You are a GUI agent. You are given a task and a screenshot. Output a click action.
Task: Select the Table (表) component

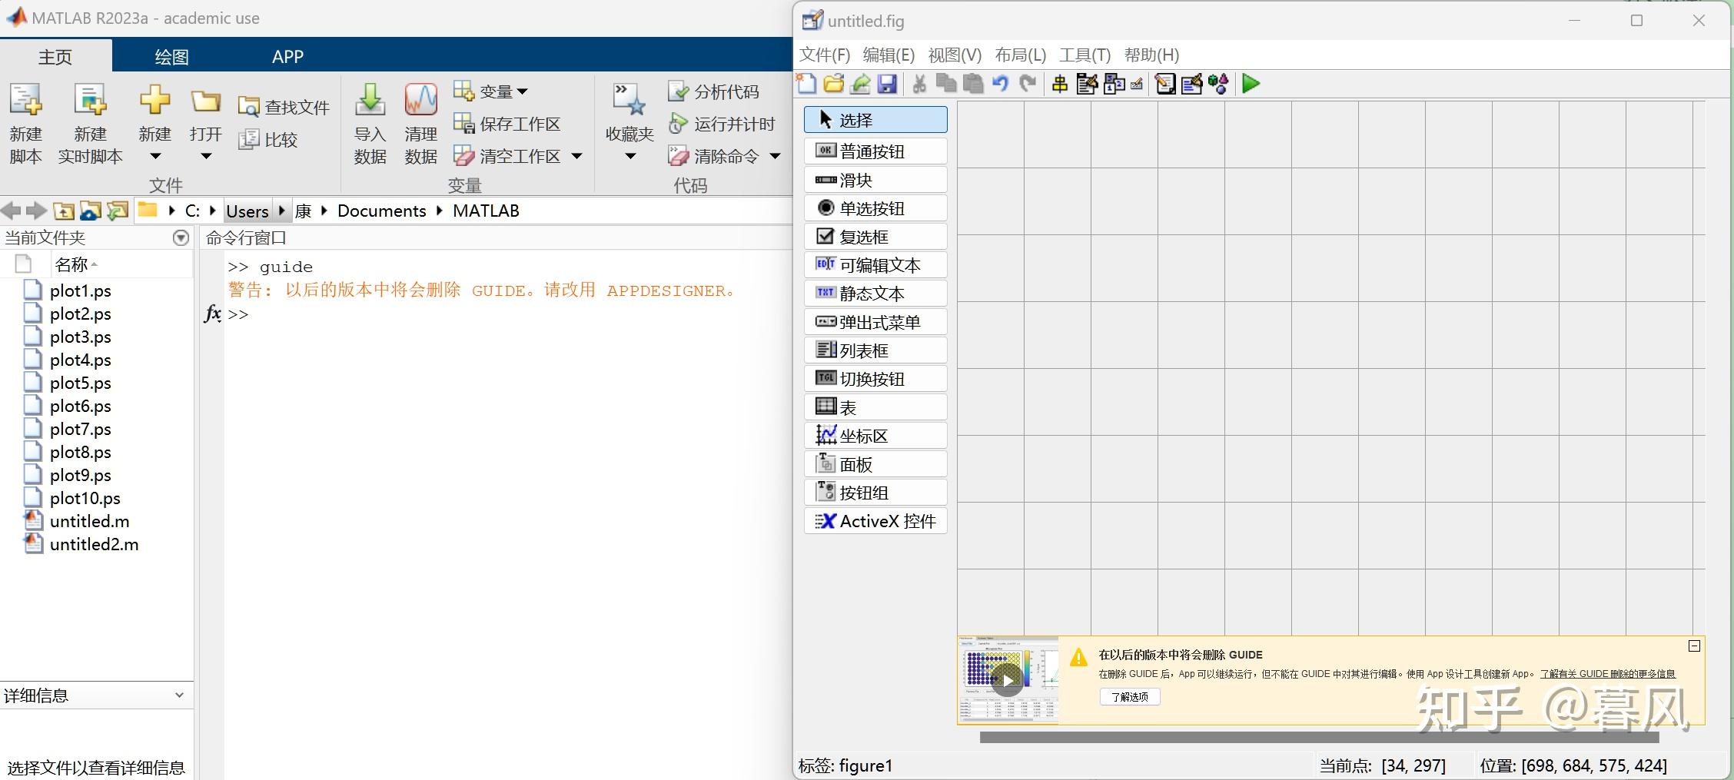[875, 407]
